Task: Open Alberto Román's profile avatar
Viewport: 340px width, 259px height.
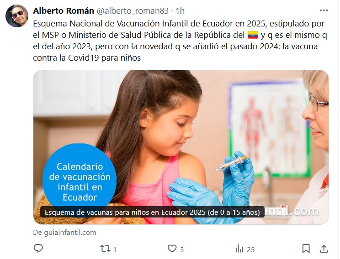Action: (x=17, y=16)
